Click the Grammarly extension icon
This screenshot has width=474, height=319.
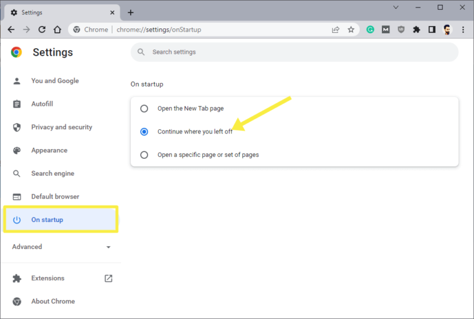[370, 30]
